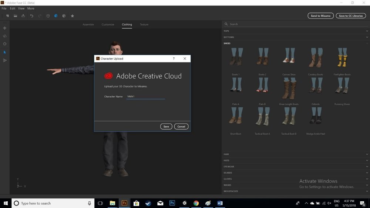This screenshot has height=208, width=370.
Task: Click the Send to Mixamo button
Action: pyautogui.click(x=320, y=16)
